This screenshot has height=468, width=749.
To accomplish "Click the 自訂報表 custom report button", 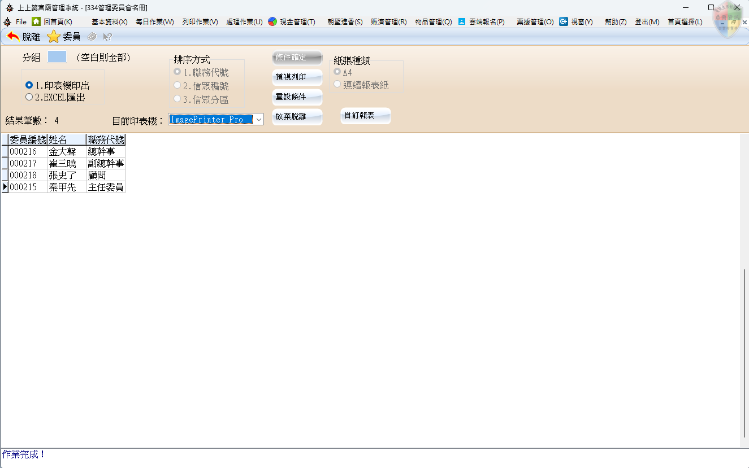I will tap(365, 115).
